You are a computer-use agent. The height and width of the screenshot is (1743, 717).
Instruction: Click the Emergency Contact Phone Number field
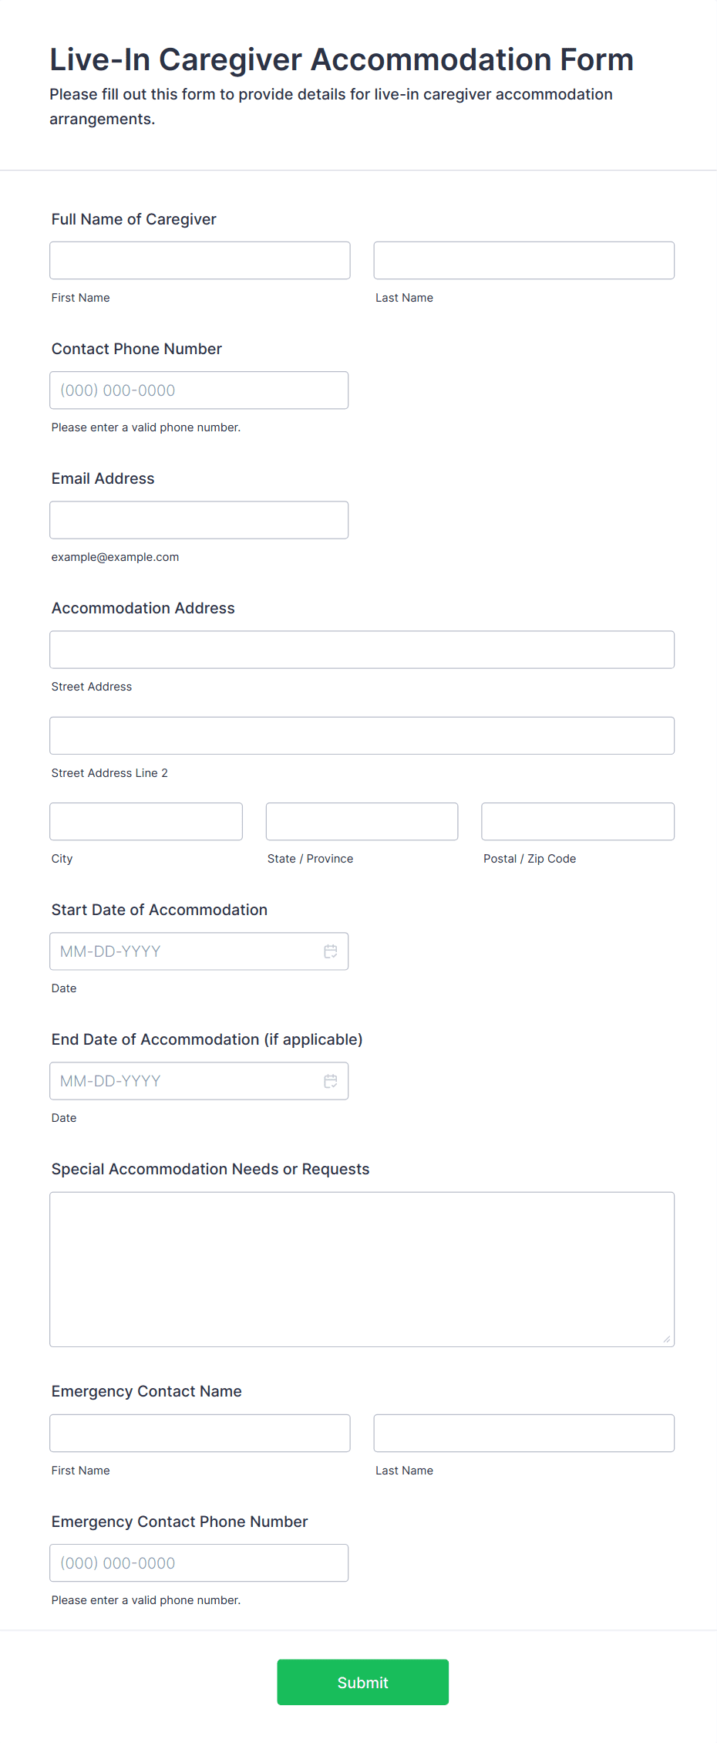199,1562
